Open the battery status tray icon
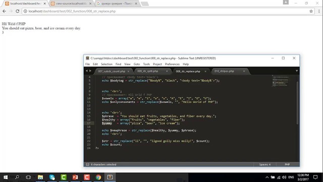Viewport: 323px width, 182px height. click(x=273, y=177)
